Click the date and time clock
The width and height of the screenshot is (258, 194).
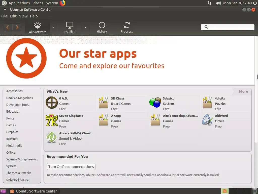coord(237,3)
